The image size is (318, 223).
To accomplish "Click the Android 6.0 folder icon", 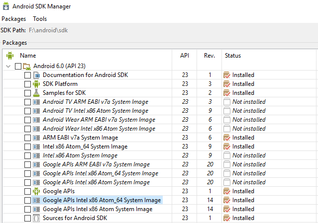I will pos(27,66).
